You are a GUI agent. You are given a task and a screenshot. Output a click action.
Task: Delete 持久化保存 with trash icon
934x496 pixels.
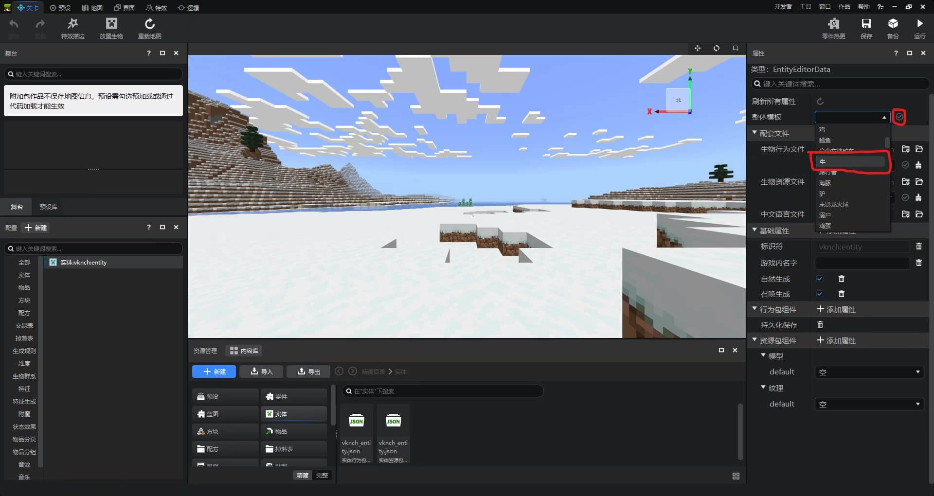point(820,324)
